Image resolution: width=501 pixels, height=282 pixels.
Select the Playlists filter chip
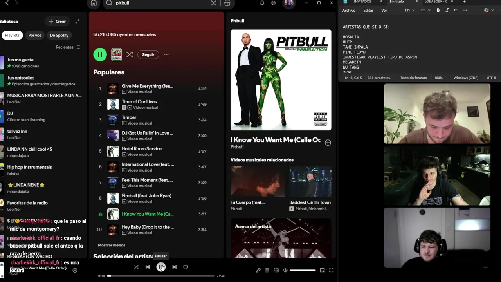point(12,35)
